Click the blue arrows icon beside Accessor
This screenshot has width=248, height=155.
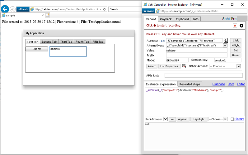tap(163, 41)
